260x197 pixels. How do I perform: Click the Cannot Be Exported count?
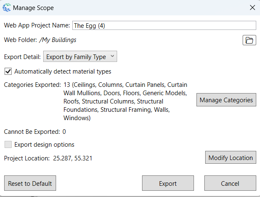[x=64, y=132]
